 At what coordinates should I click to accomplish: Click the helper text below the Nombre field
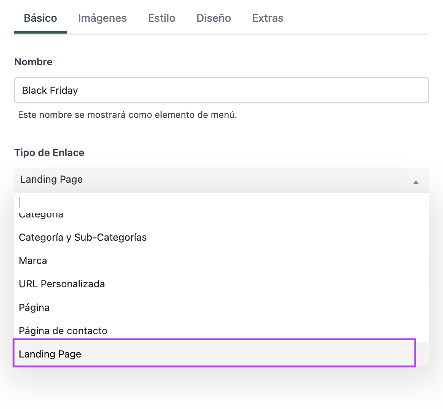(127, 115)
